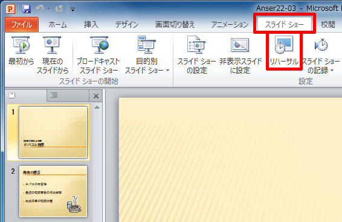The height and width of the screenshot is (222, 342).
Task: Switch to the ホーム tab
Action: point(57,24)
